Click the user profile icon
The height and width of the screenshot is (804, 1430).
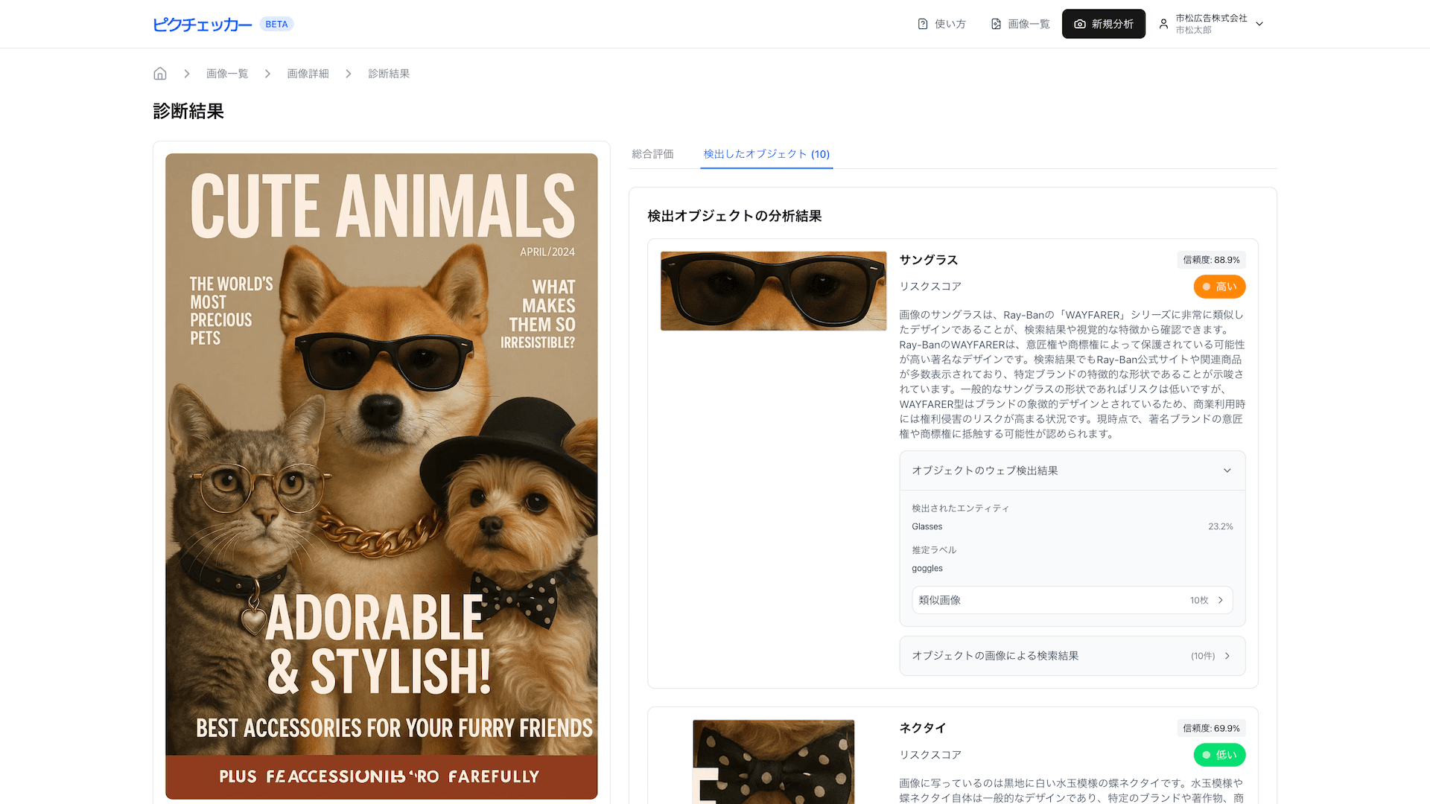[x=1163, y=25]
